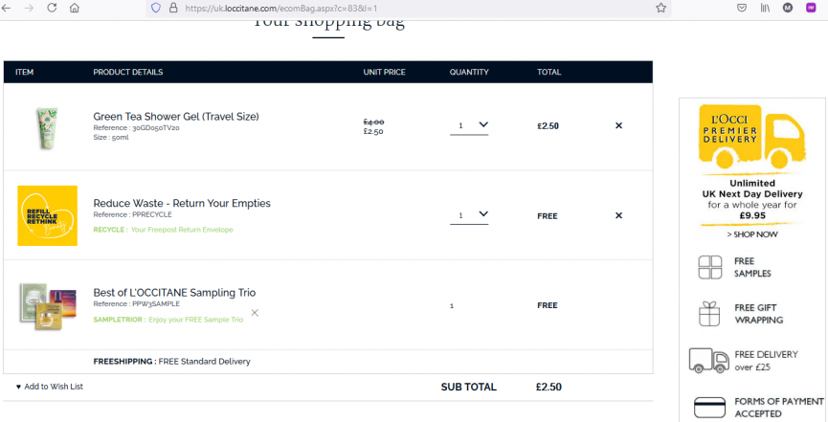The image size is (828, 422).
Task: Click the browser forward arrow
Action: pos(29,8)
